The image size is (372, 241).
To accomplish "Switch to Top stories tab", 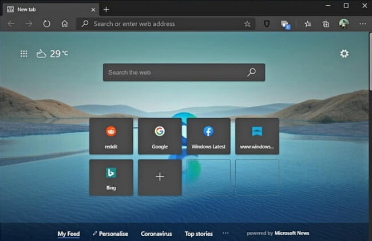I will pyautogui.click(x=199, y=234).
